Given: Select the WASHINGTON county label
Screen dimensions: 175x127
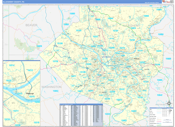Looking at the screenshot, I should [x=51, y=87].
